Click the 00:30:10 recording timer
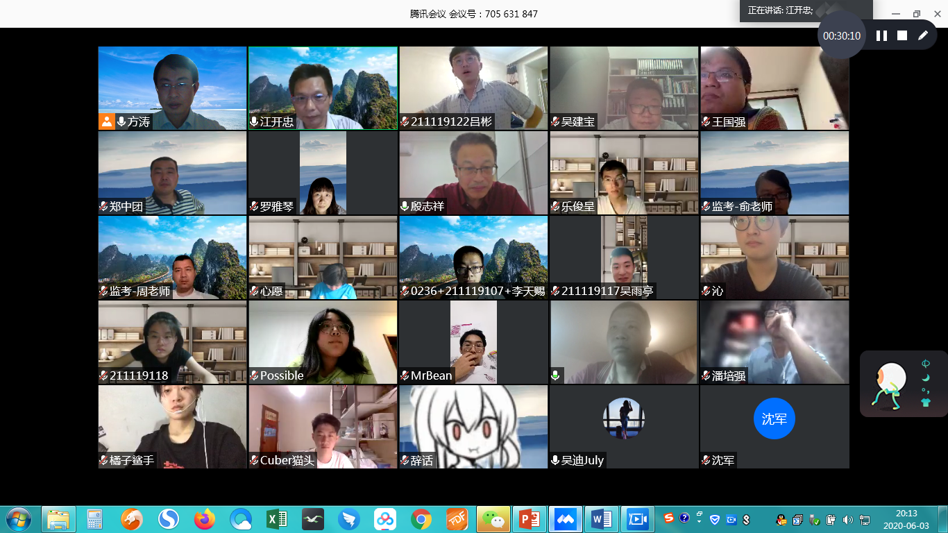 [841, 36]
